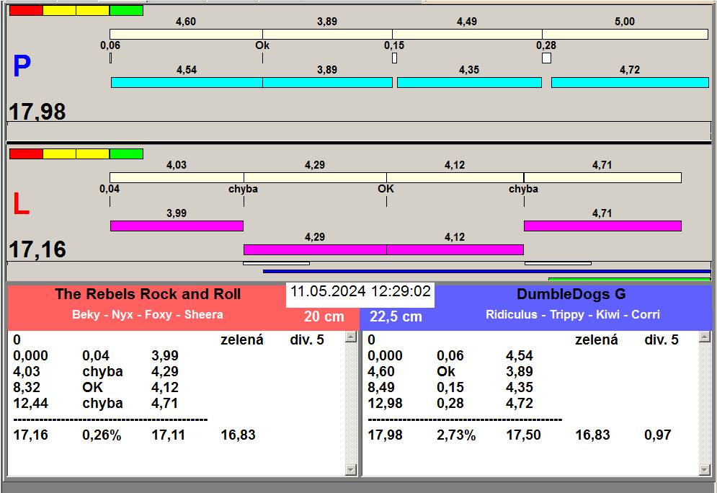Select the magenta 4,71 run bar in the L lane
Viewport: 717px width, 493px height.
point(602,226)
